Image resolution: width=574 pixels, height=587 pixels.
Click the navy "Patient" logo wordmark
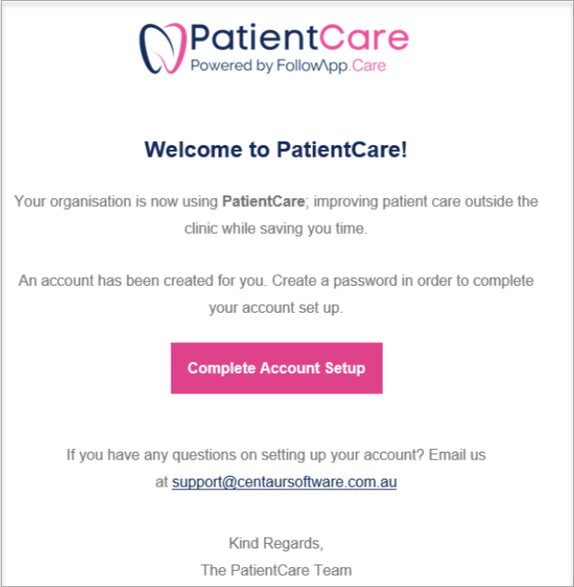click(255, 38)
